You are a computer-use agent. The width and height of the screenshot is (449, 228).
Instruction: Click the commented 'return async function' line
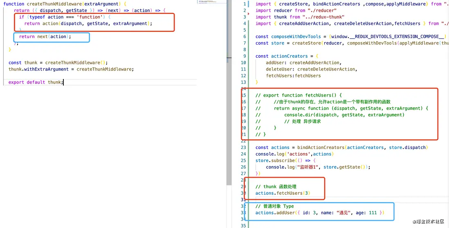coord(341,108)
